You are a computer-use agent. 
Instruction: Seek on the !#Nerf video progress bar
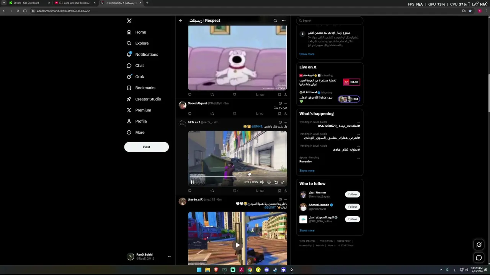(x=237, y=177)
